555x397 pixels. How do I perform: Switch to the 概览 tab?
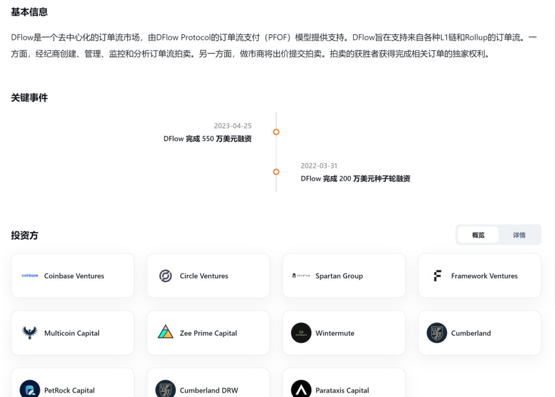pos(478,235)
